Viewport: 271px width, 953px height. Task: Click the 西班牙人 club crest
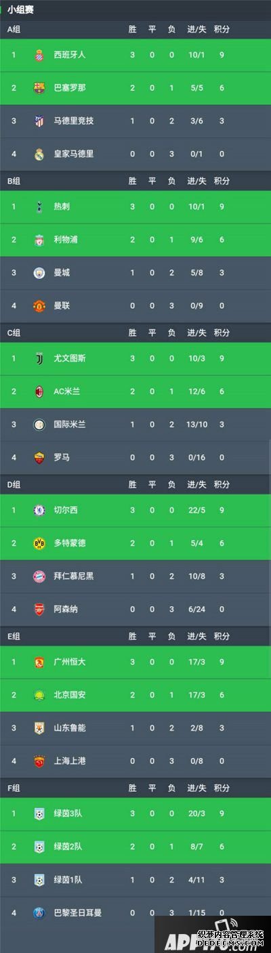(39, 55)
